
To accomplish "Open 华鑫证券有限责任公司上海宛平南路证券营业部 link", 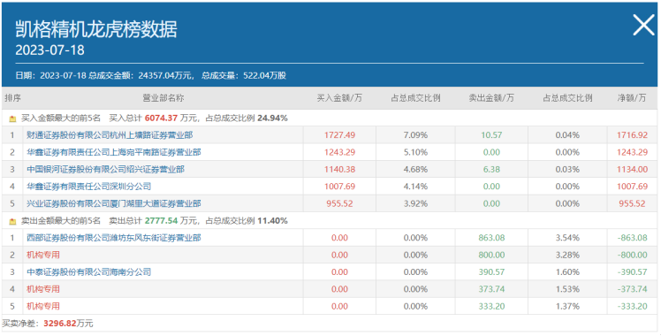I will 114,152.
